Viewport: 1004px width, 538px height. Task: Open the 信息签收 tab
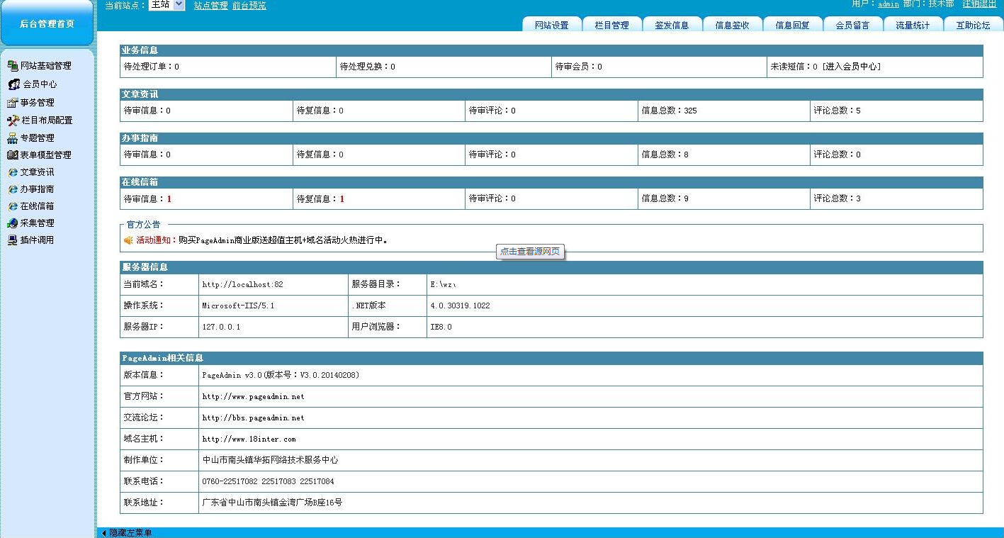[x=733, y=25]
